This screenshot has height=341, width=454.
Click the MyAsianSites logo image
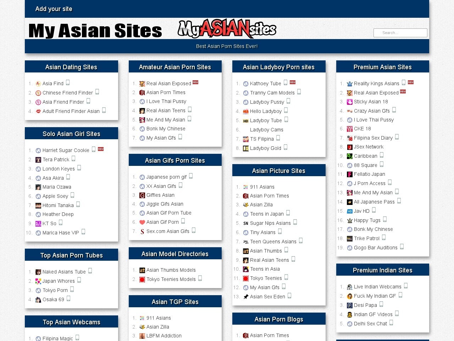[x=227, y=29]
